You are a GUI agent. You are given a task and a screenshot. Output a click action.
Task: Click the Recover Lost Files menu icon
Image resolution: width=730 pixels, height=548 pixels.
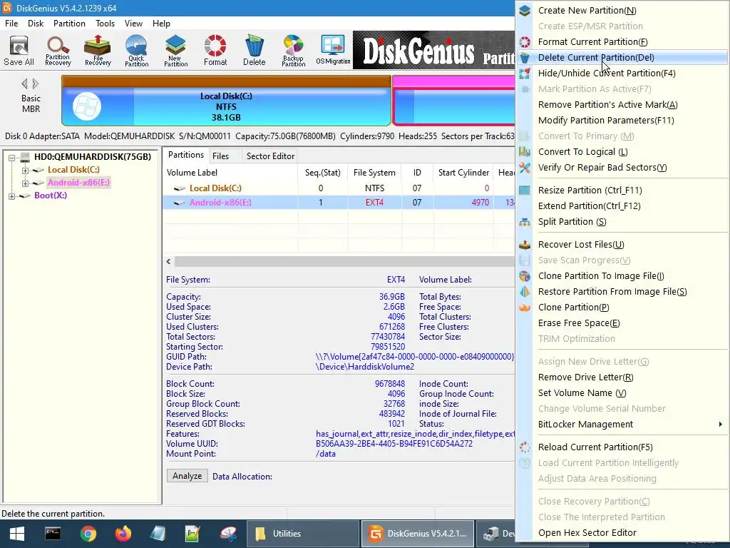click(525, 245)
